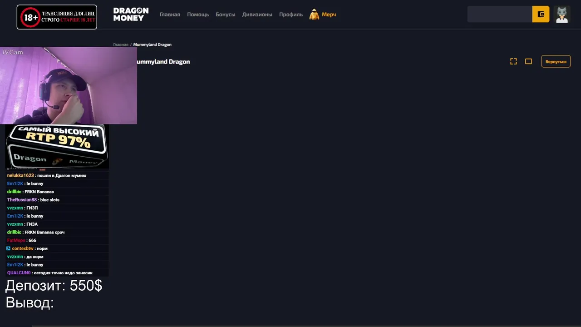The image size is (581, 327).
Task: Click Mummyland Dragon breadcrumb text
Action: coord(152,45)
